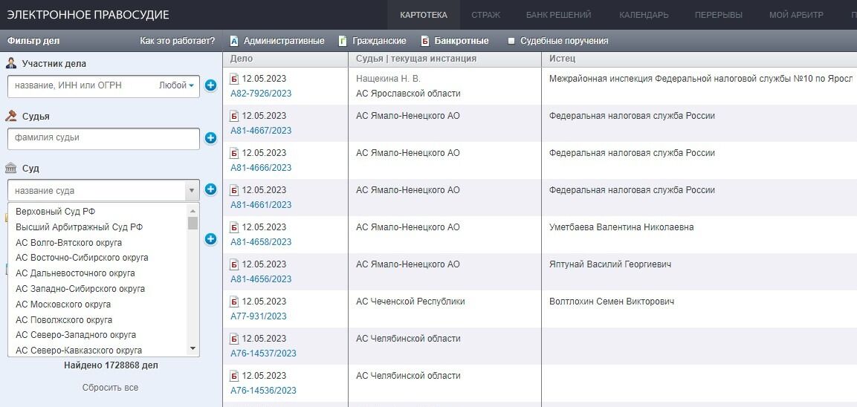The width and height of the screenshot is (857, 407).
Task: Select АС Восточно-Сибирского округа option
Action: pyautogui.click(x=82, y=257)
